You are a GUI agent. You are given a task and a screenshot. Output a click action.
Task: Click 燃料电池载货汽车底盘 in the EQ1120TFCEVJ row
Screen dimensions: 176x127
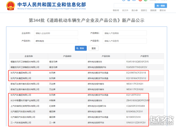pos(98,95)
